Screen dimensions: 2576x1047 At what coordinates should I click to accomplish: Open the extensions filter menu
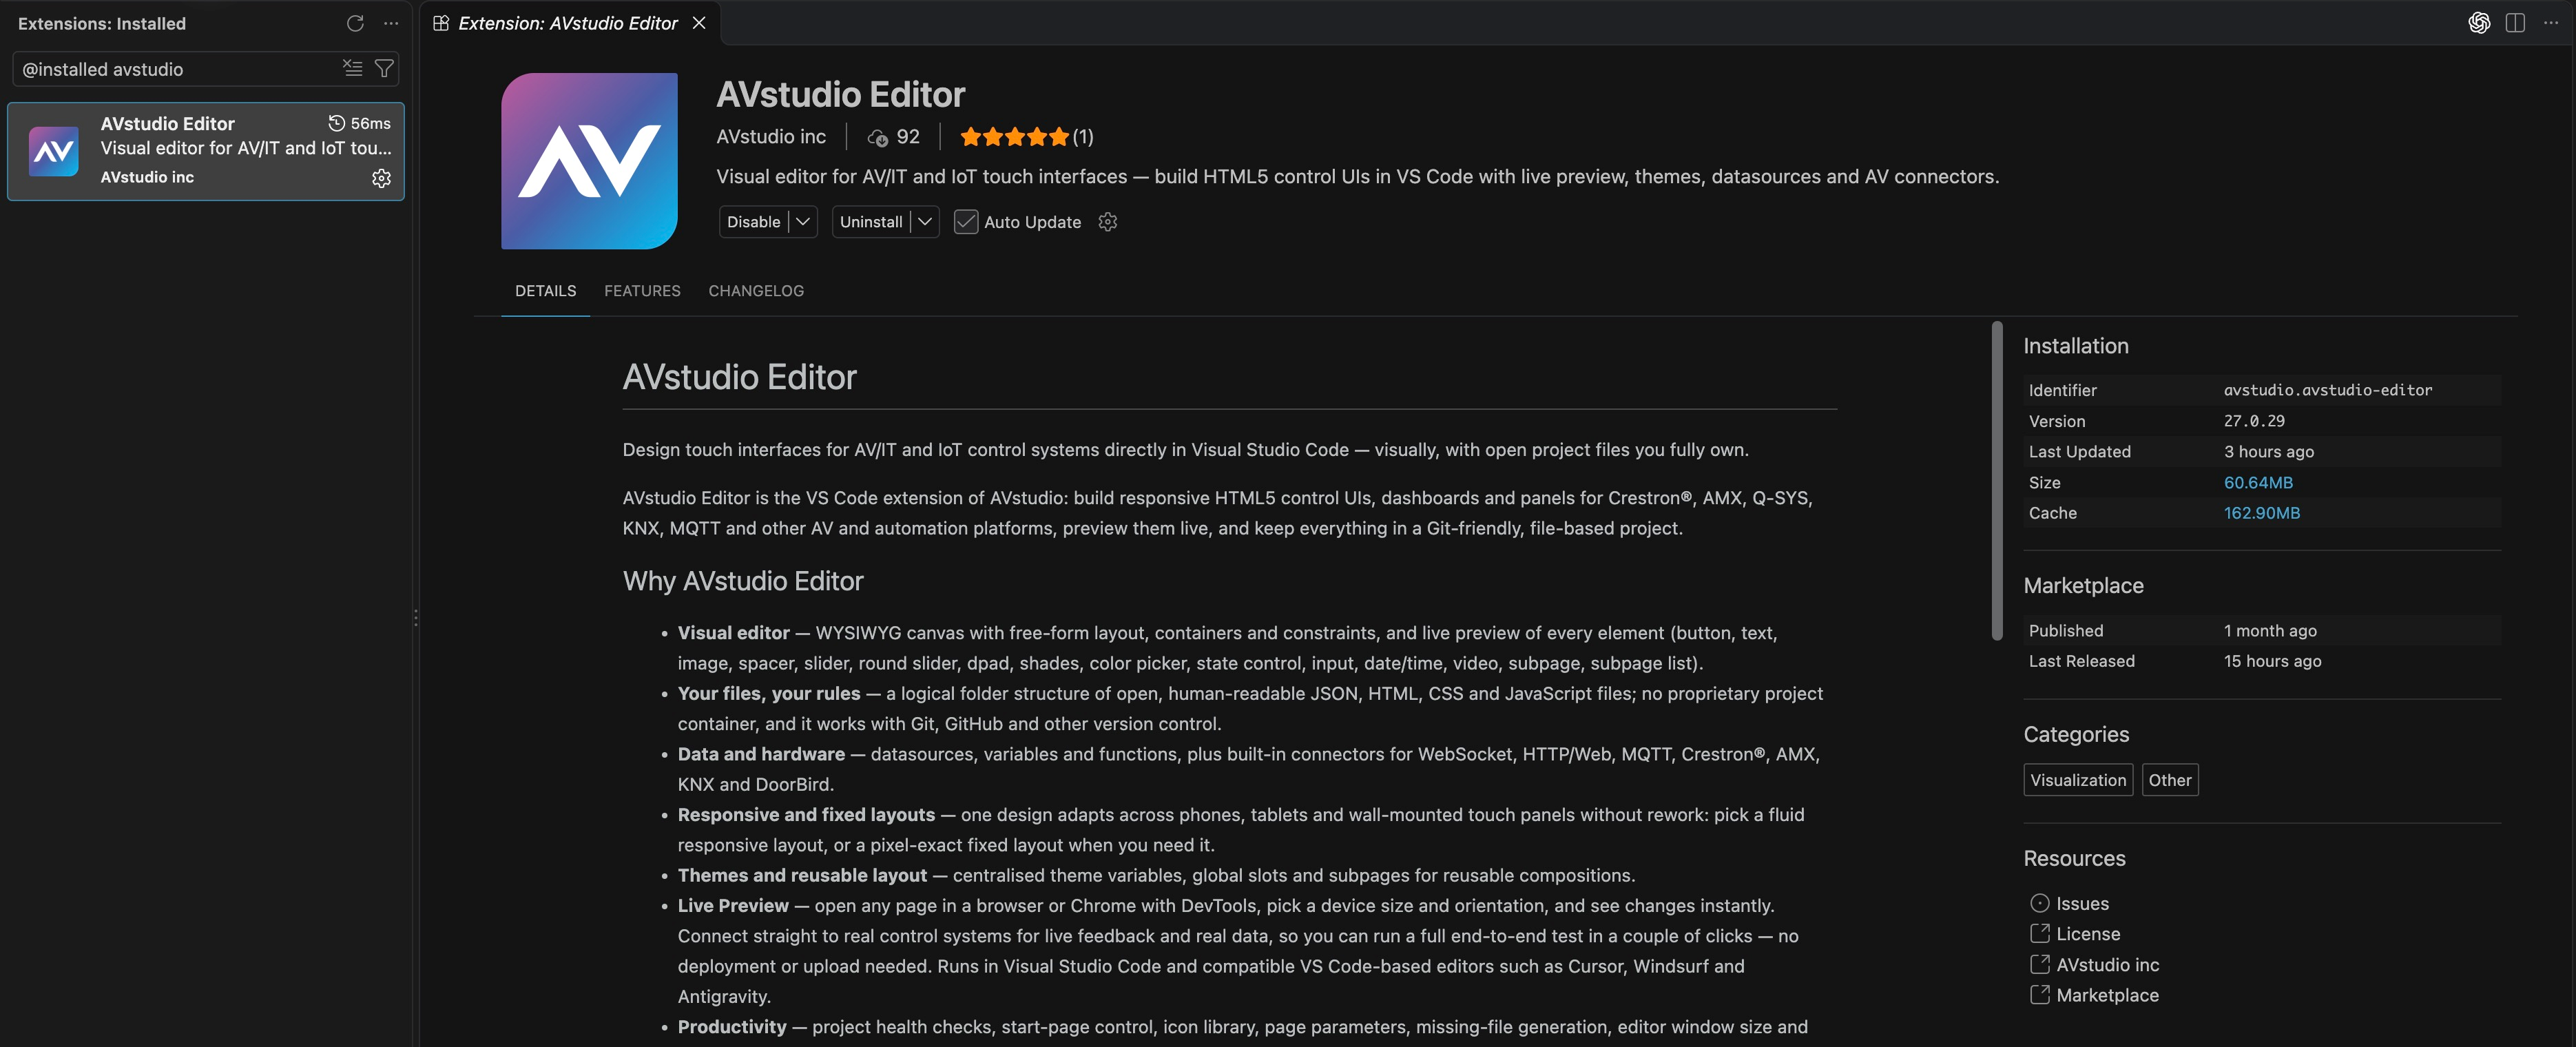384,68
